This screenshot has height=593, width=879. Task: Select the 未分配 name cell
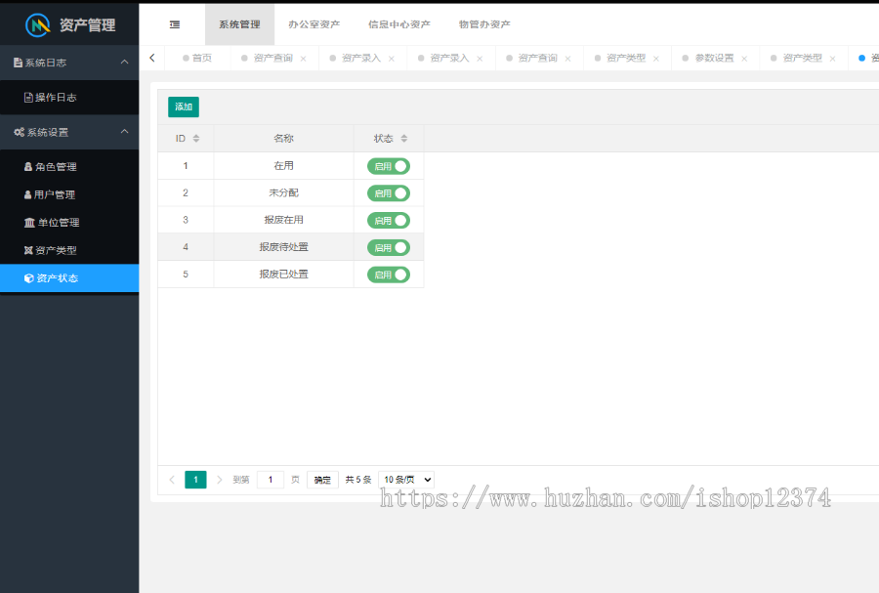(x=283, y=192)
